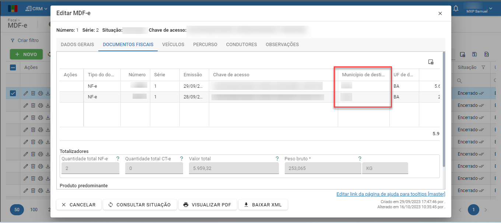Click the Visualizar PDF button
The image size is (501, 223).
coord(208,205)
